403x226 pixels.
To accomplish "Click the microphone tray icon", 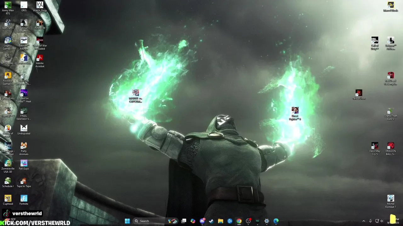I will click(x=370, y=221).
